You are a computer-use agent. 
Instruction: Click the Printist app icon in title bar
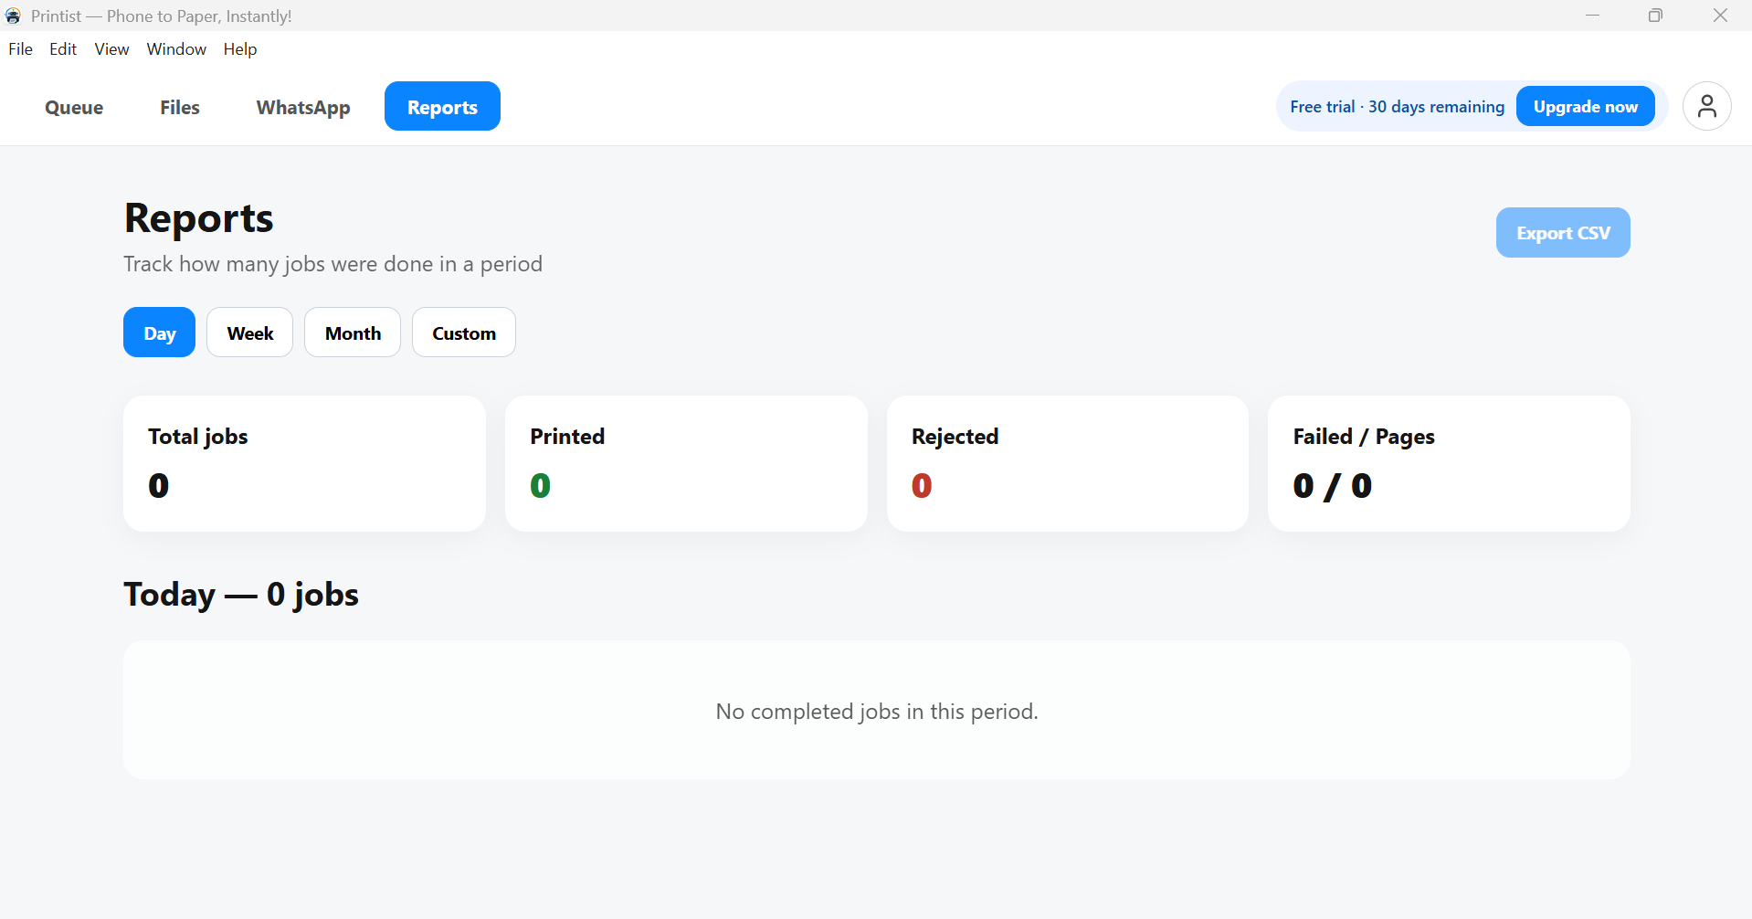pyautogui.click(x=13, y=16)
